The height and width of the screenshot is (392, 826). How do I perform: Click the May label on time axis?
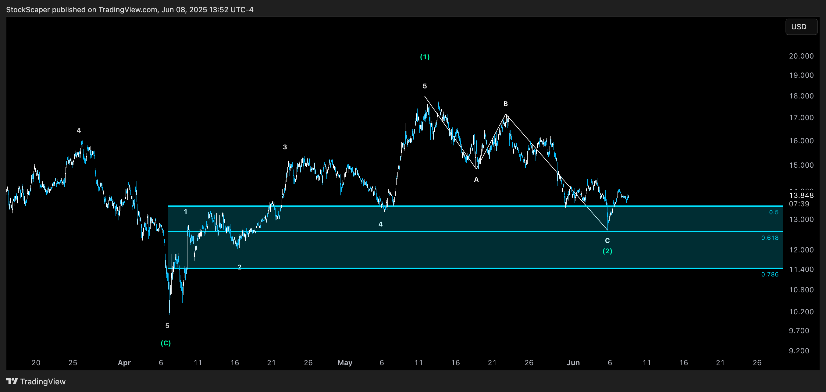tap(345, 363)
